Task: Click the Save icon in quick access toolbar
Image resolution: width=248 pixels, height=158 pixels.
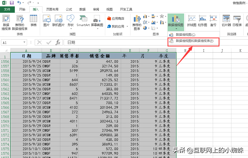Action: 11,3
